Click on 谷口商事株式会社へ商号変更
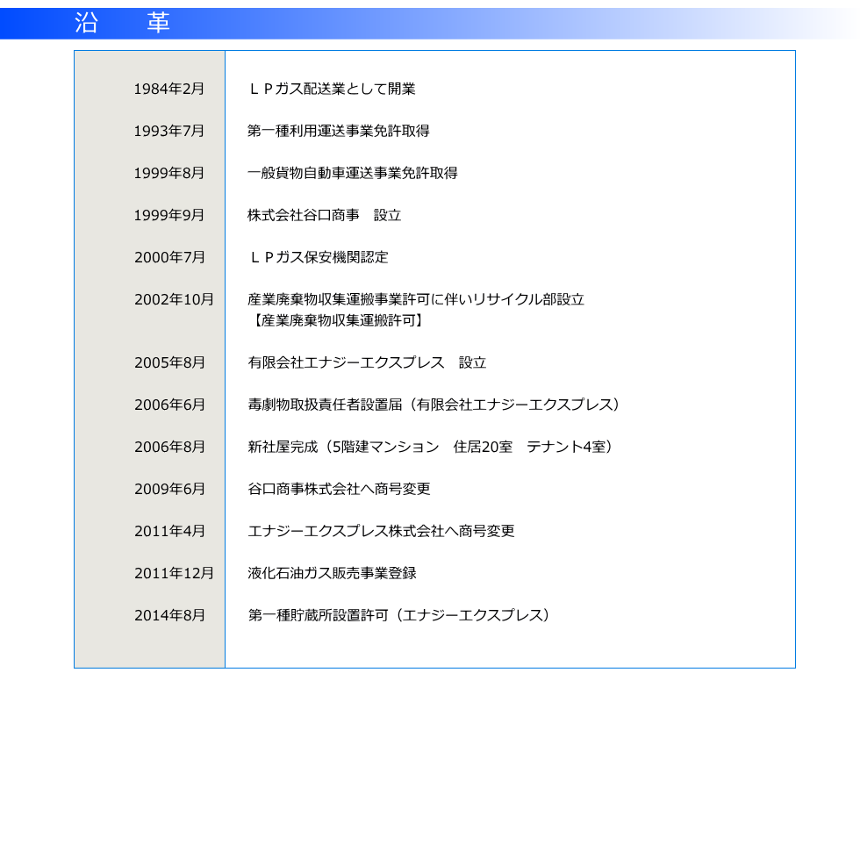The image size is (860, 860). (x=339, y=489)
